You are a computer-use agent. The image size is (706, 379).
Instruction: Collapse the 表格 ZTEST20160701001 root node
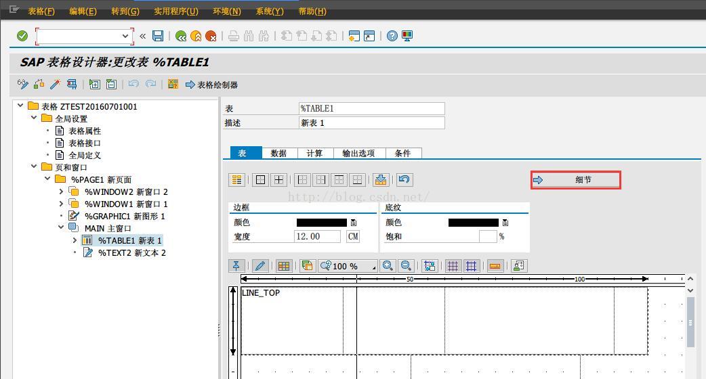(20, 105)
